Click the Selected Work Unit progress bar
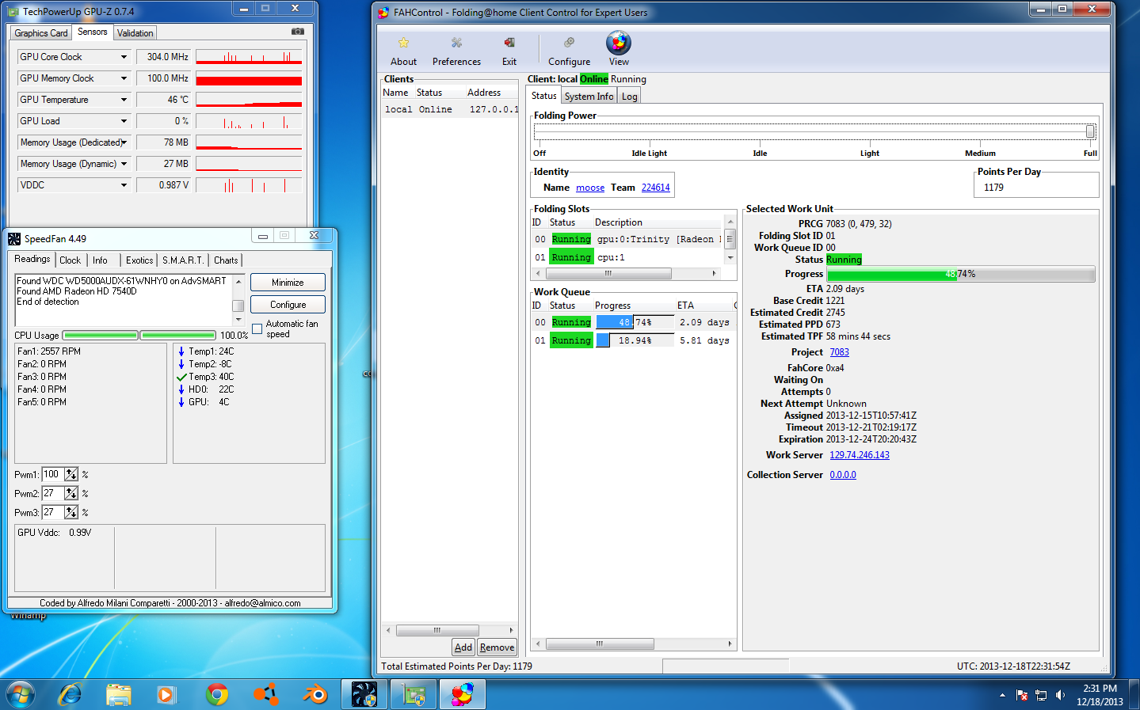The height and width of the screenshot is (710, 1140). (961, 274)
